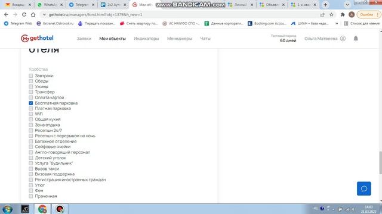Open Chrome from the taskbar
The image size is (382, 214).
click(42, 209)
